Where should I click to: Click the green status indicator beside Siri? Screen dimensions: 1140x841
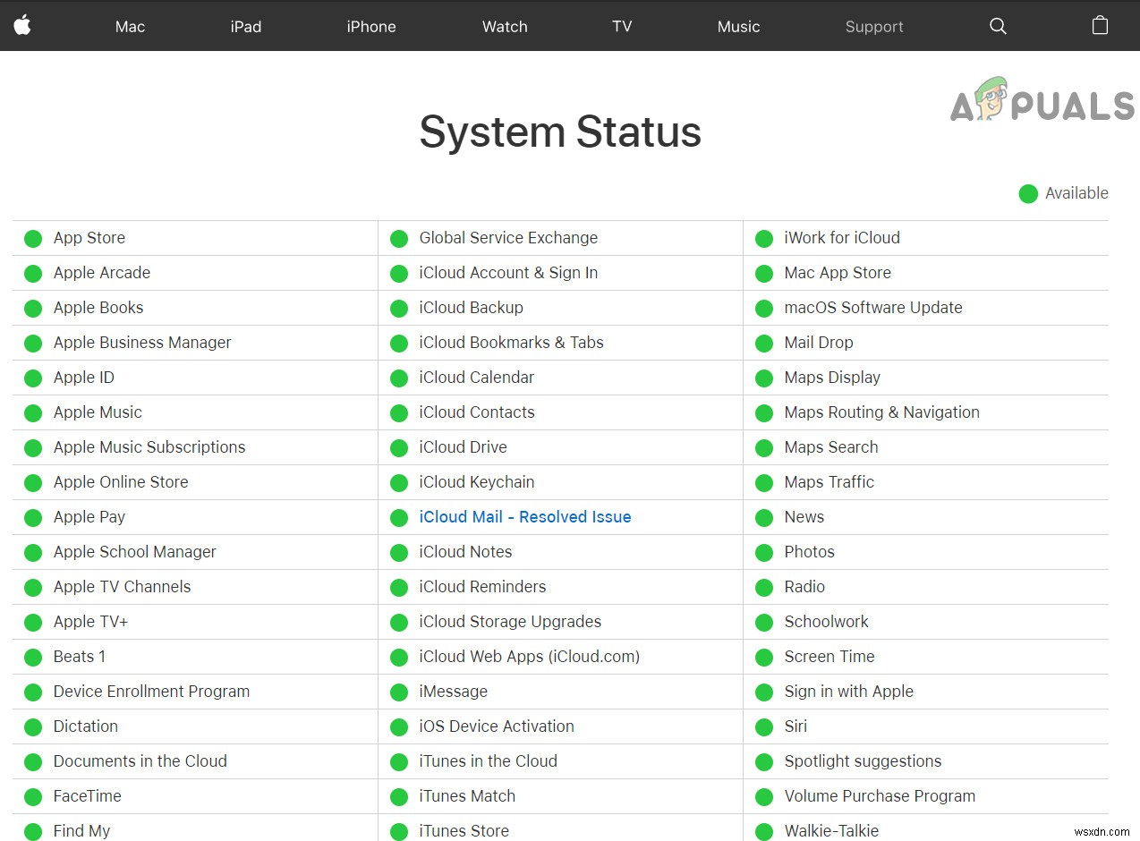(x=764, y=727)
